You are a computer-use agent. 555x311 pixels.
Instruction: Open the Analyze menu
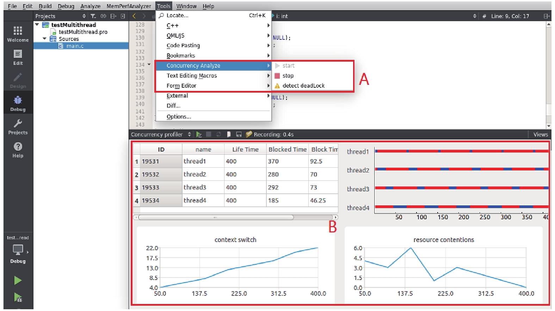pos(90,6)
